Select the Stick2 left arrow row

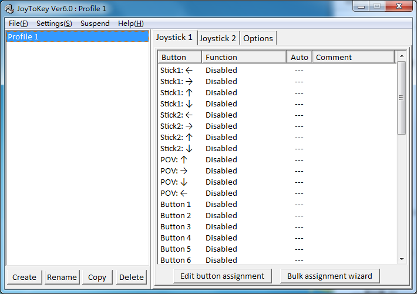277,115
